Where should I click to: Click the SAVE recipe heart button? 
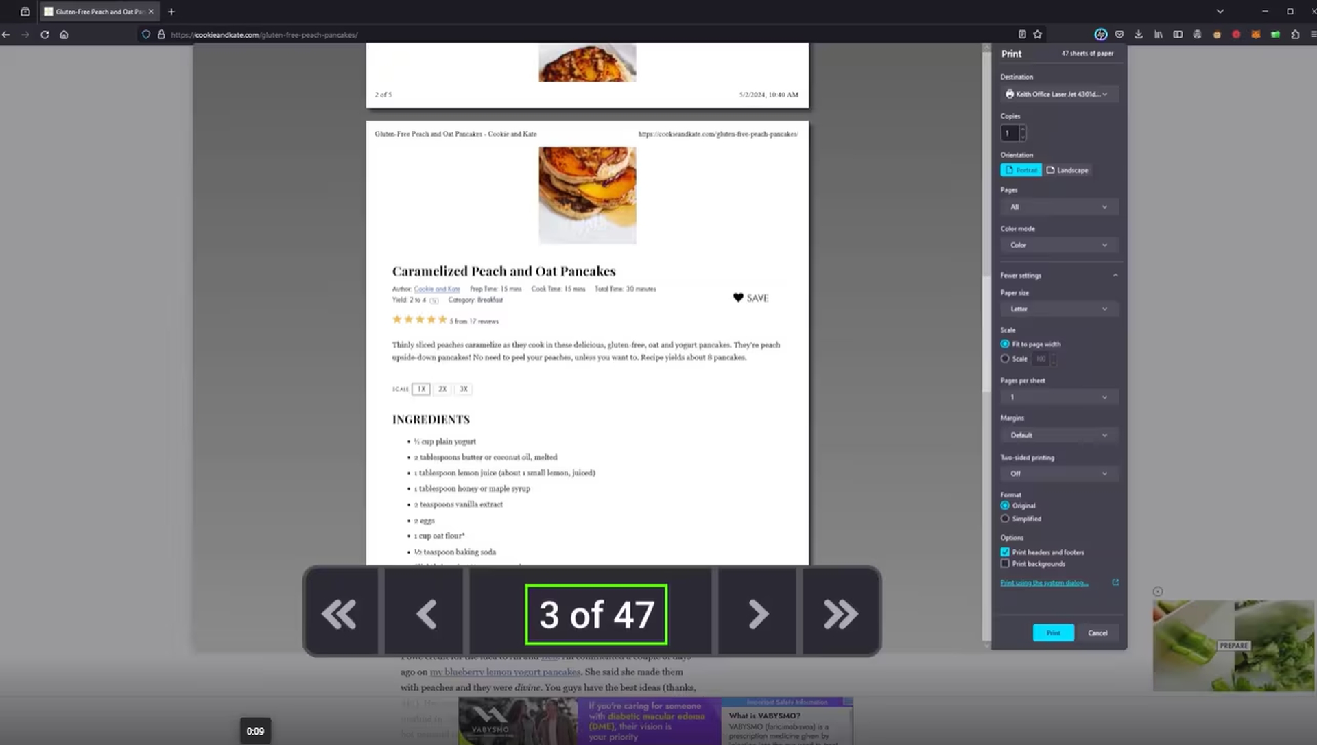tap(738, 296)
